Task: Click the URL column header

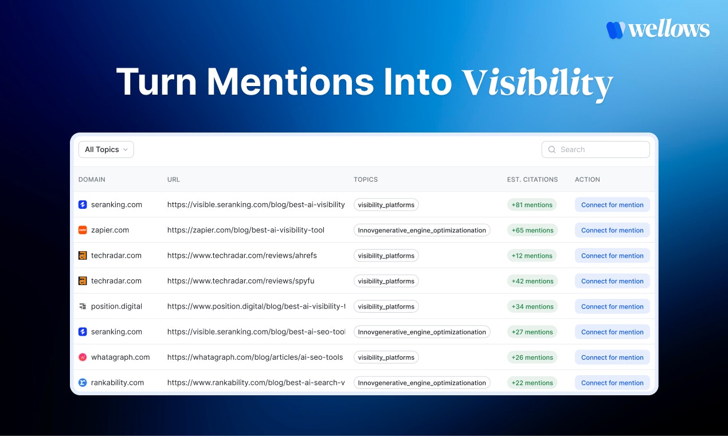Action: (x=174, y=180)
